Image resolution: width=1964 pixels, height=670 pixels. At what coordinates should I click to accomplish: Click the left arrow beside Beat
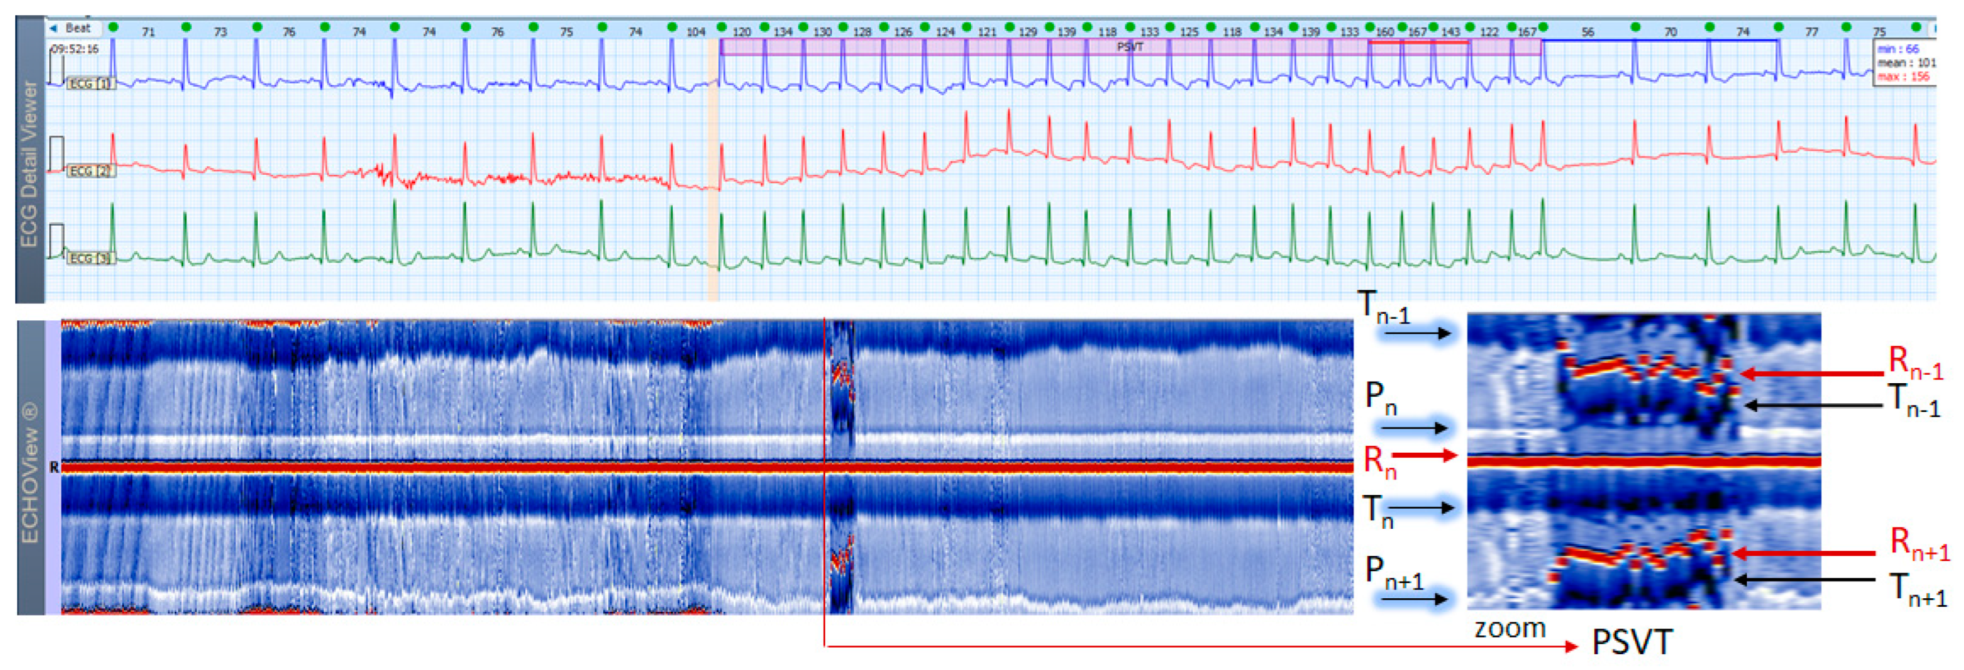click(53, 28)
